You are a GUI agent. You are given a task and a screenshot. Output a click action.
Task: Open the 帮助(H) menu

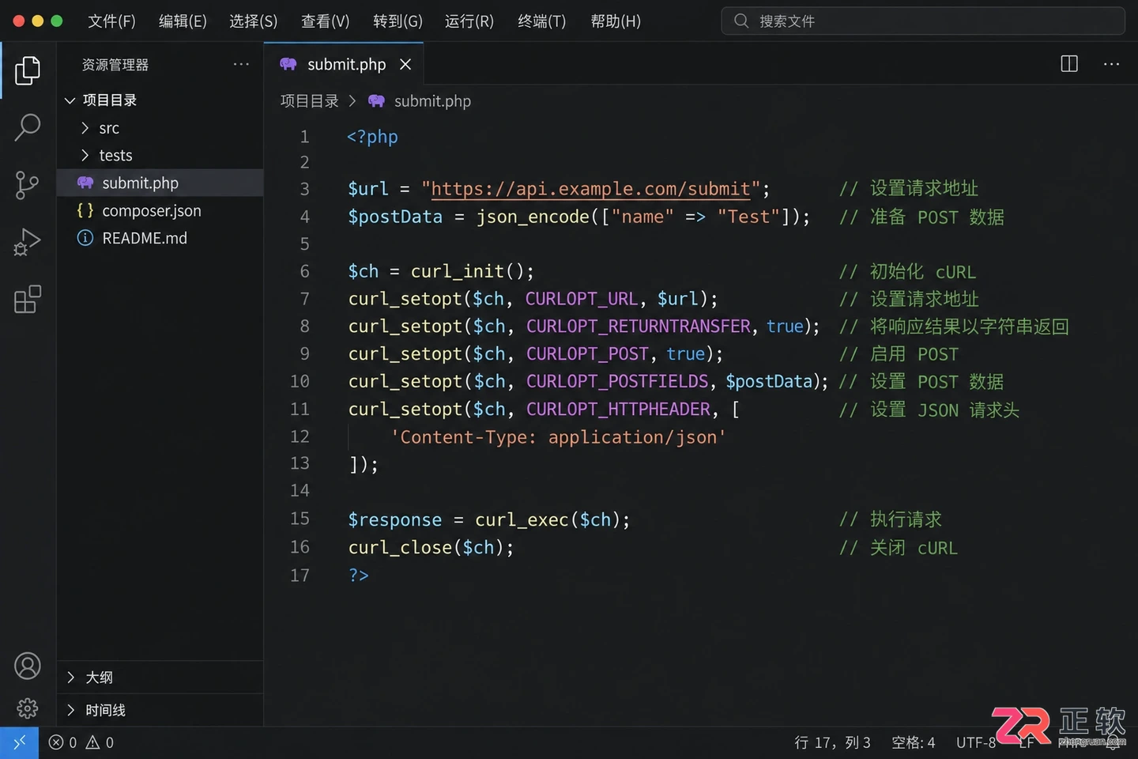coord(616,21)
